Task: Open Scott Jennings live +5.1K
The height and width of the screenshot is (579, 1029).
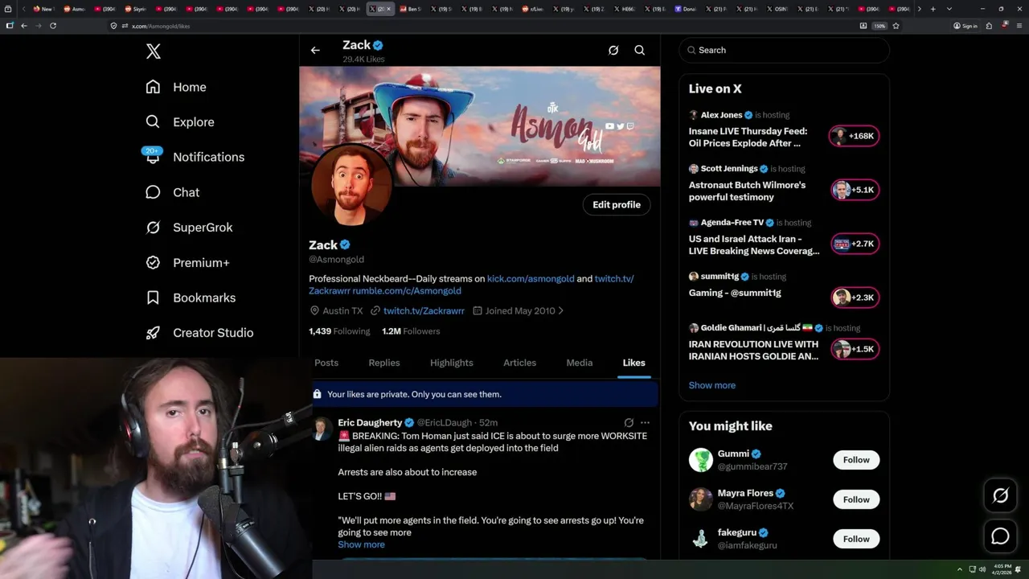Action: pyautogui.click(x=855, y=190)
